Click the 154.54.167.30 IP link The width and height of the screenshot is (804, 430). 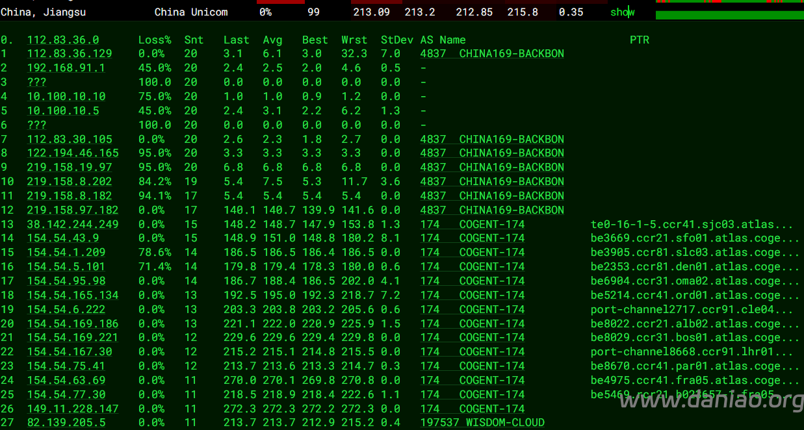[70, 352]
